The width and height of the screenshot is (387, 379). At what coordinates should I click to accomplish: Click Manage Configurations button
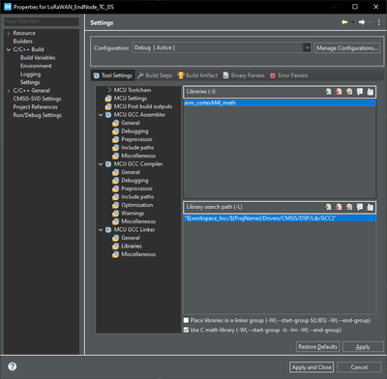[346, 48]
